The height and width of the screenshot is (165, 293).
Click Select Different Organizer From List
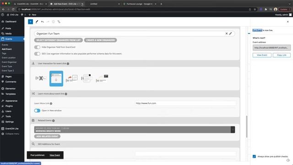[x=59, y=40]
